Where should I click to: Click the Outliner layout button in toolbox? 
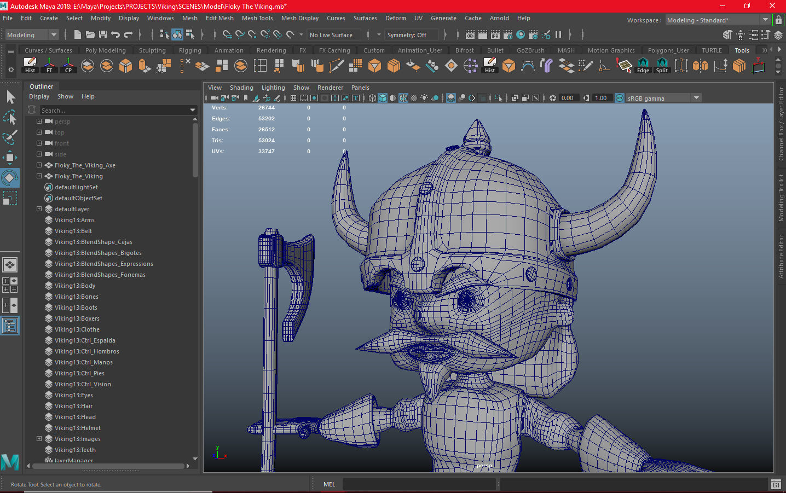pyautogui.click(x=10, y=326)
